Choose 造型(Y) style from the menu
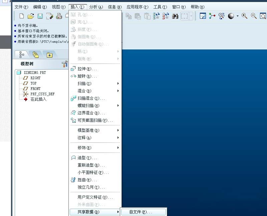 (x=95, y=158)
